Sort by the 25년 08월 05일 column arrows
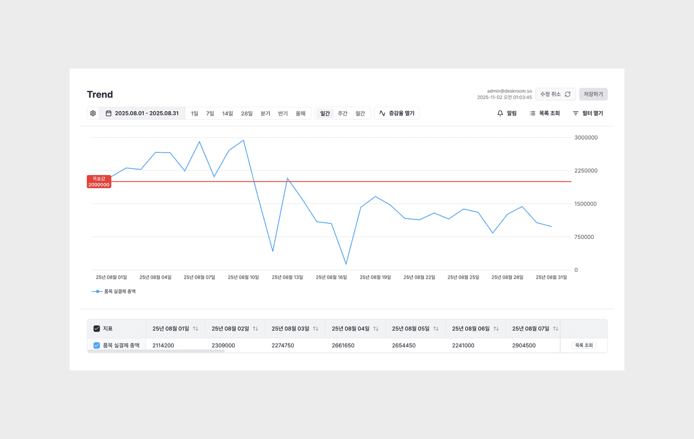This screenshot has height=439, width=694. (436, 329)
